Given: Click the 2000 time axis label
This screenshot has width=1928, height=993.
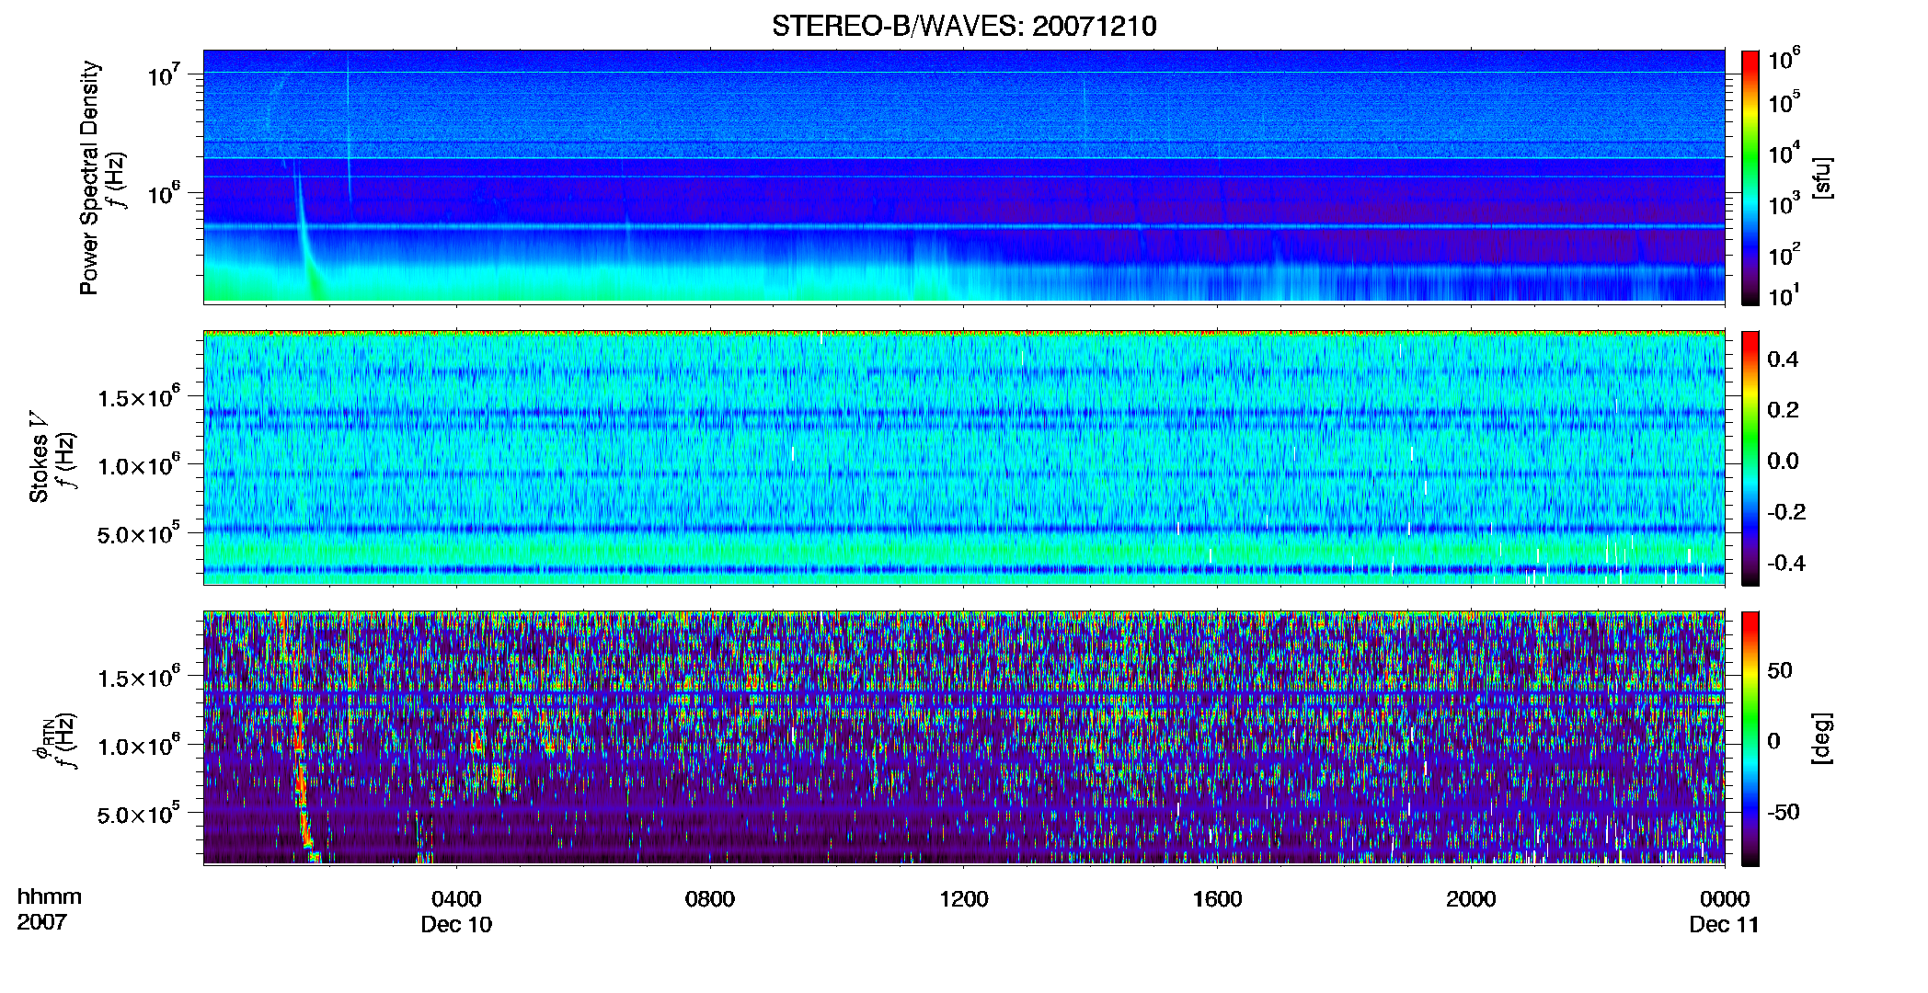Looking at the screenshot, I should pos(1471,898).
